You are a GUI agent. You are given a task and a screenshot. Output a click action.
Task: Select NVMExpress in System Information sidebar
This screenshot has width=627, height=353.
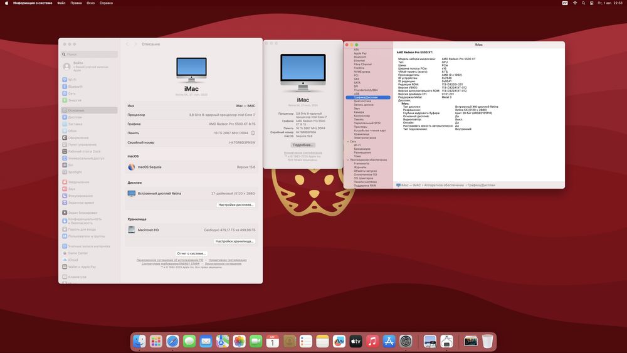pos(362,71)
